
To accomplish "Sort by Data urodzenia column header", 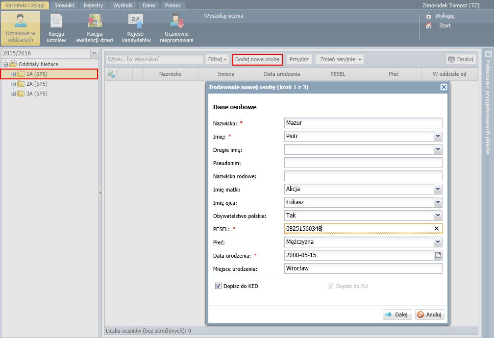I will [x=282, y=74].
